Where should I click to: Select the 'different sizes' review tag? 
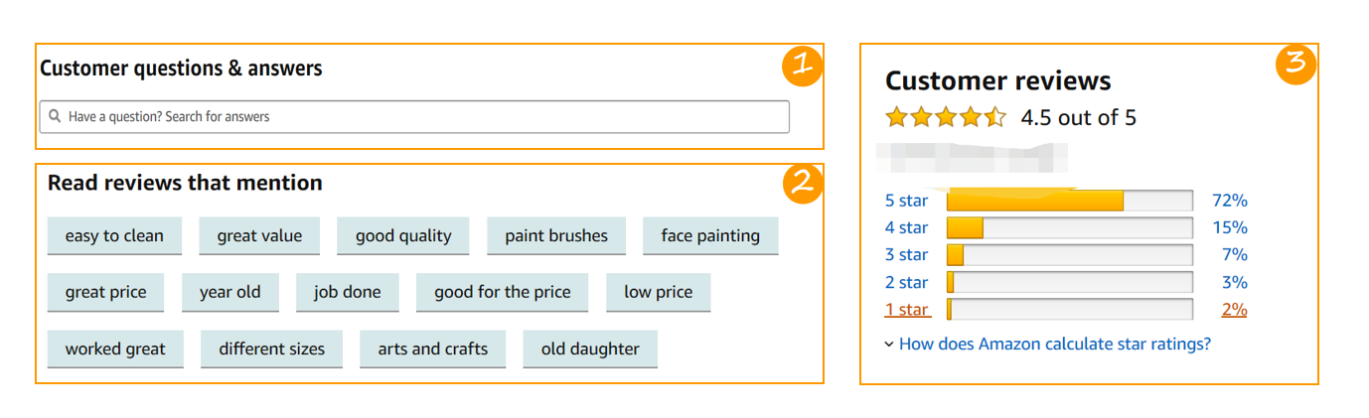pyautogui.click(x=272, y=349)
